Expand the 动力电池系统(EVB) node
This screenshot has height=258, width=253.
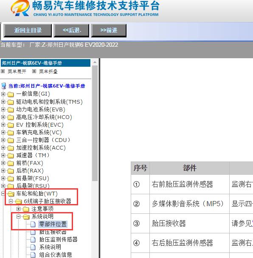click(3, 109)
